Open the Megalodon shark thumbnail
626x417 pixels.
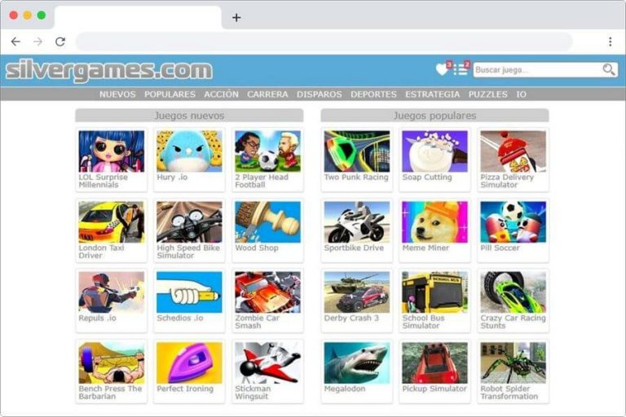pos(357,362)
